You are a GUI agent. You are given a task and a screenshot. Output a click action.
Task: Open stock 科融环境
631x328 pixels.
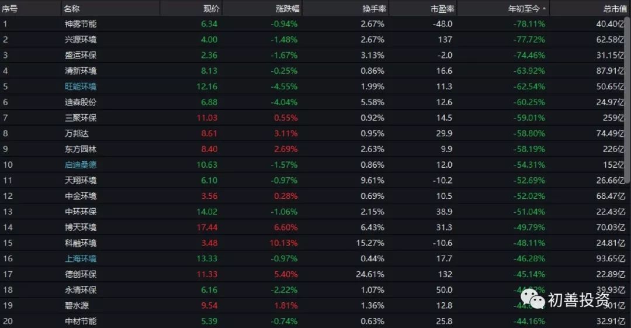[81, 243]
